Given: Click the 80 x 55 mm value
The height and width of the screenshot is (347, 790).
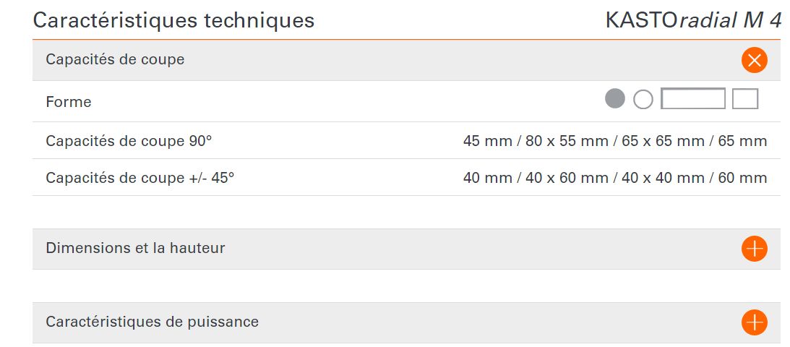Looking at the screenshot, I should coord(567,141).
